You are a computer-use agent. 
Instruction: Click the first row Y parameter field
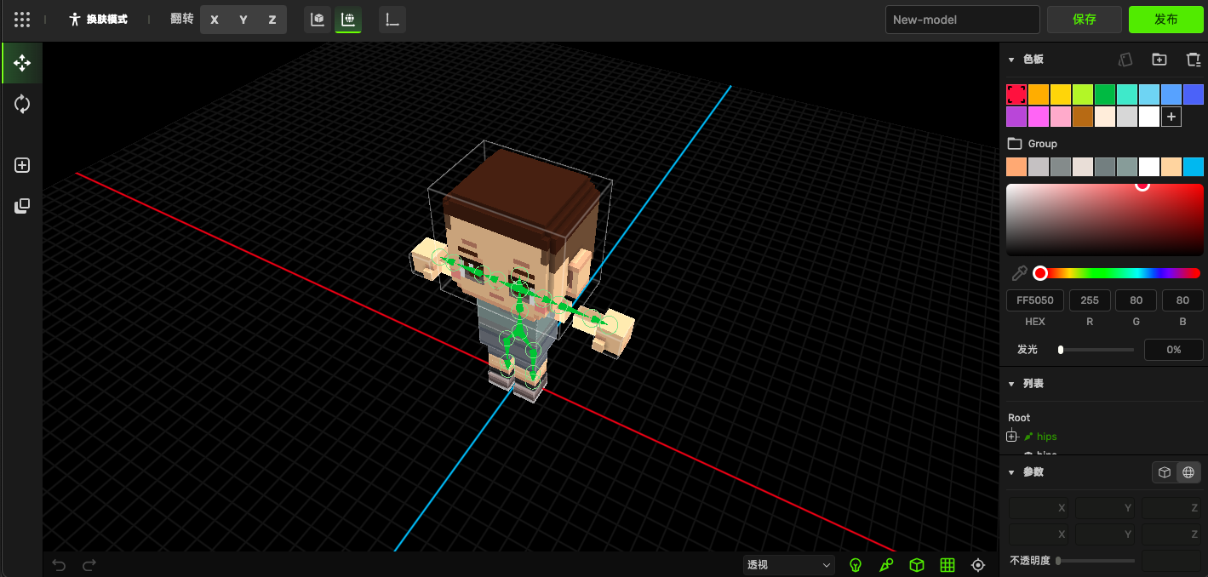click(1106, 508)
